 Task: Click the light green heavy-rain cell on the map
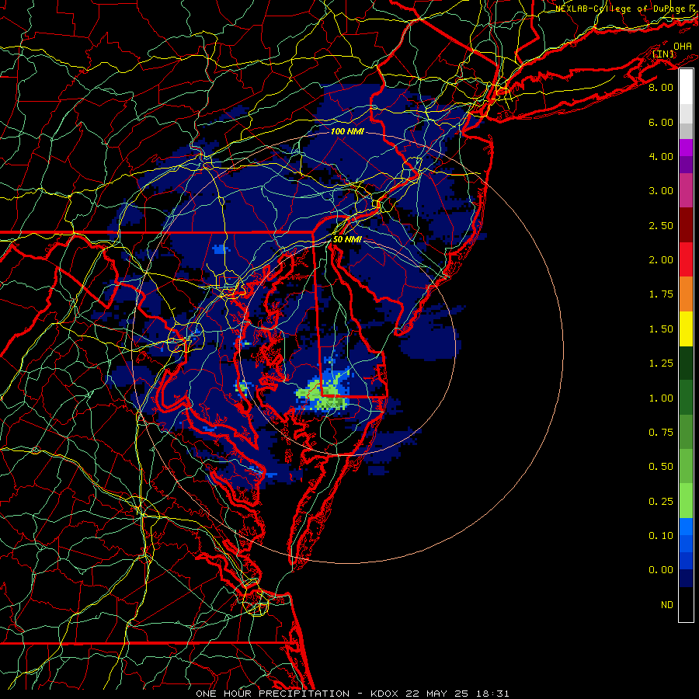(x=322, y=396)
